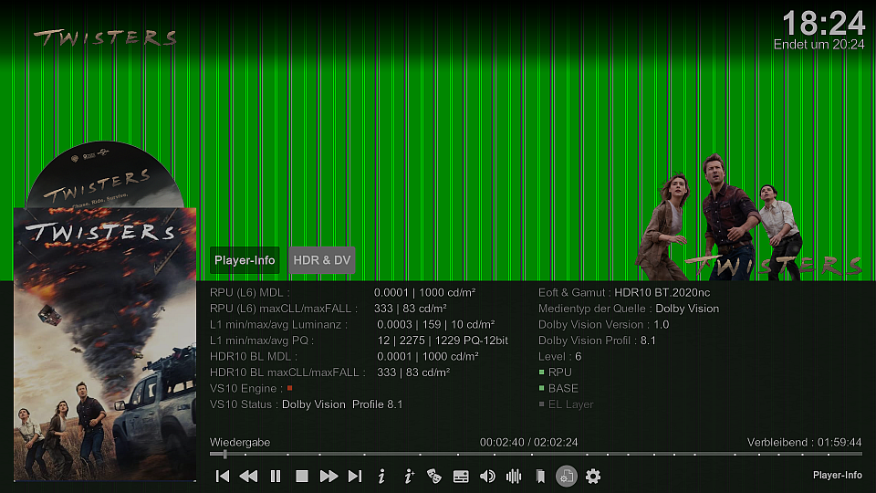
Task: Switch to the Player-Info tab
Action: pos(245,260)
